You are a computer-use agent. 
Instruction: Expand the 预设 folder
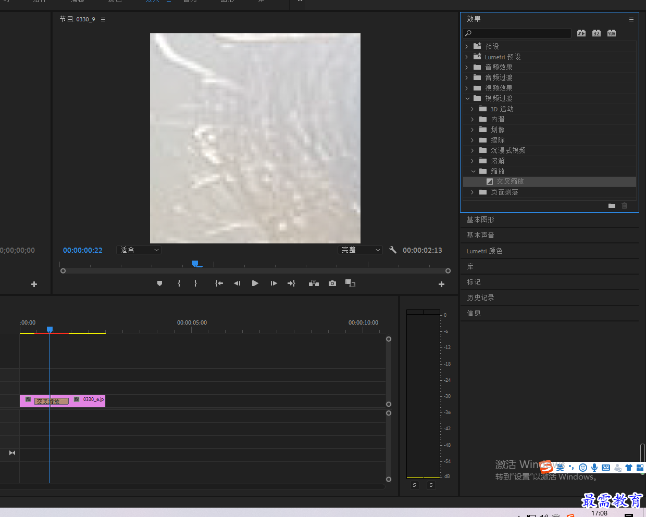467,46
